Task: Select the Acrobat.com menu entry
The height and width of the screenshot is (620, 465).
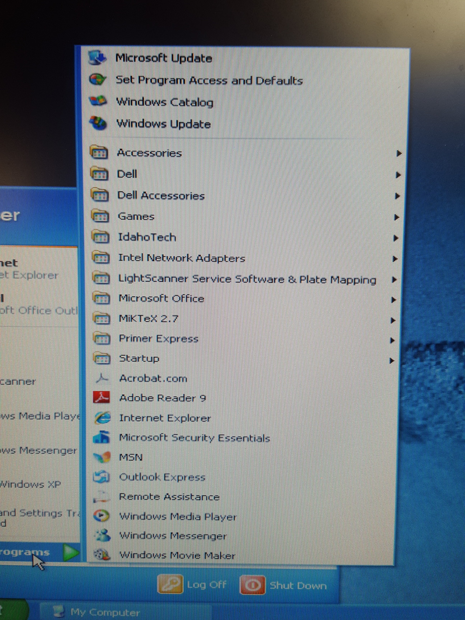Action: (153, 379)
